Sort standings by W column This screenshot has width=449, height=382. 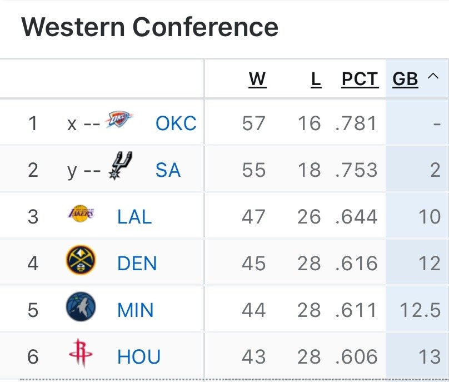(x=257, y=80)
